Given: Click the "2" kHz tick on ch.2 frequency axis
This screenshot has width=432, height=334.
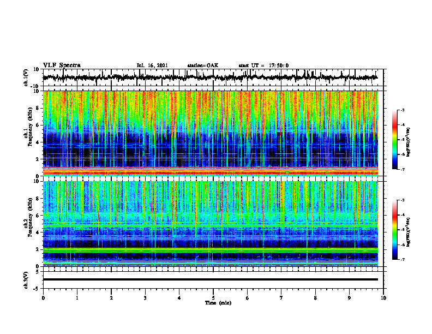Looking at the screenshot, I should (x=38, y=249).
